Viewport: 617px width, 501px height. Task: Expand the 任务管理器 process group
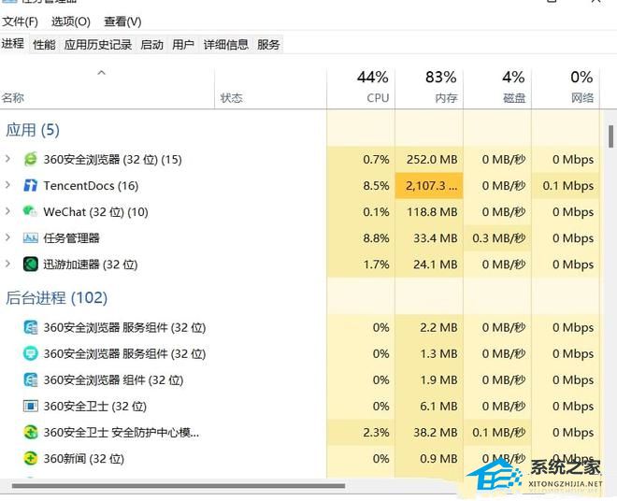[7, 236]
